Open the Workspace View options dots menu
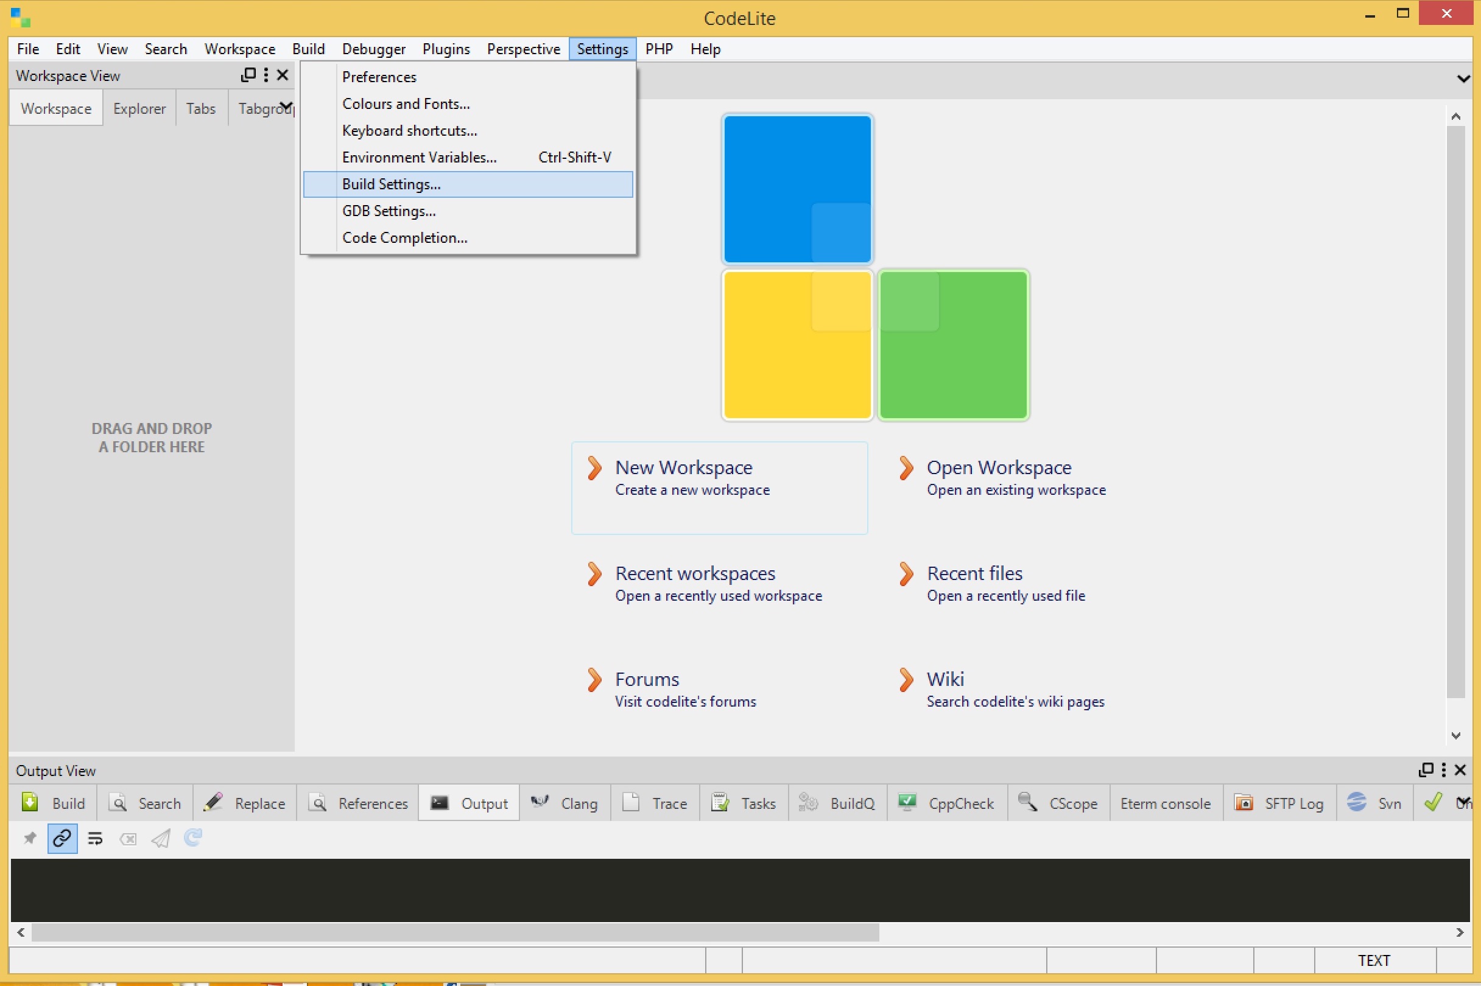Screen dimensions: 1481x986 pyautogui.click(x=266, y=75)
